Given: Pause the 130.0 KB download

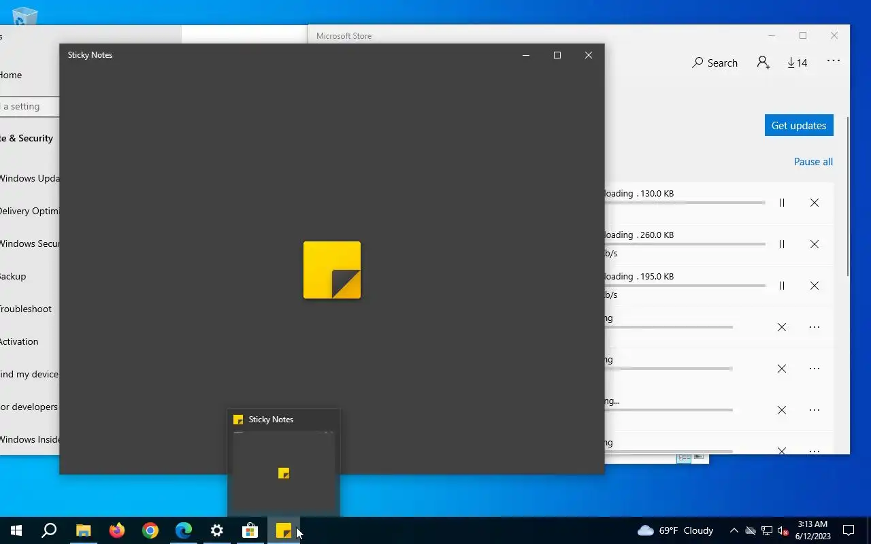Looking at the screenshot, I should pos(782,203).
